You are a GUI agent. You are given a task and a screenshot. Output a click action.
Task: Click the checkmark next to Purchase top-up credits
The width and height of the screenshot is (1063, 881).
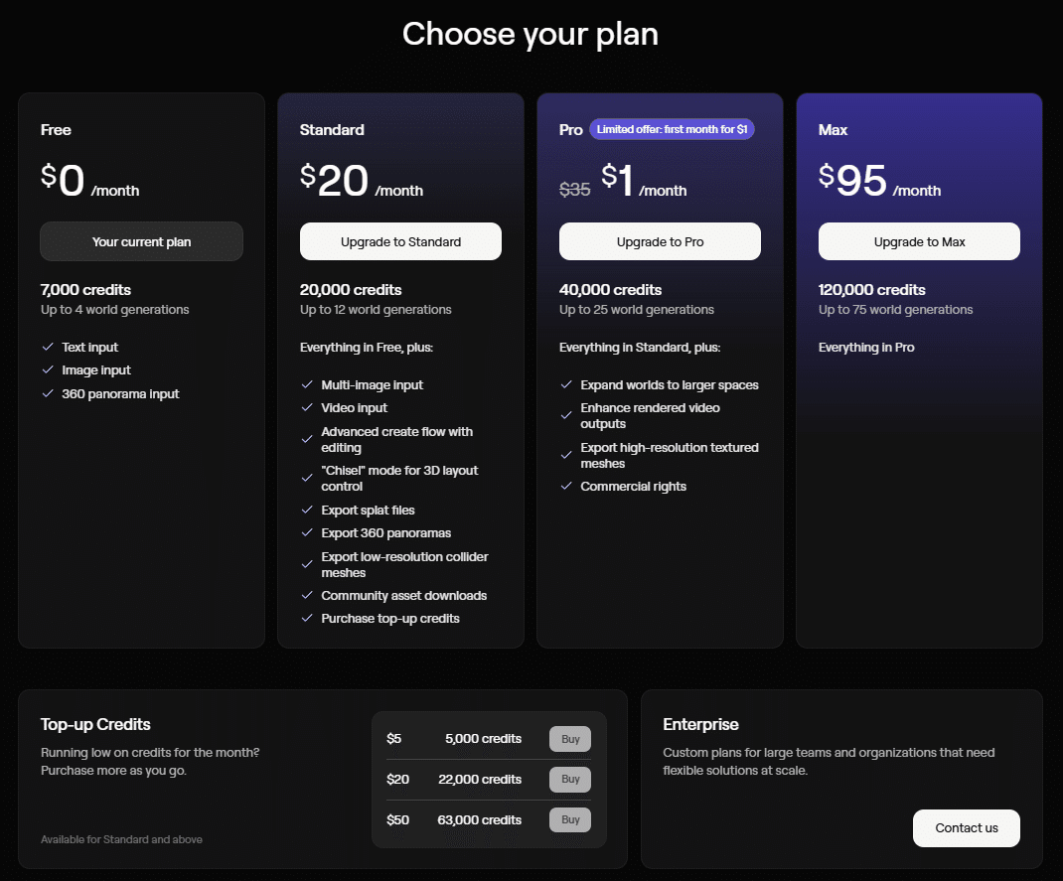pos(307,618)
